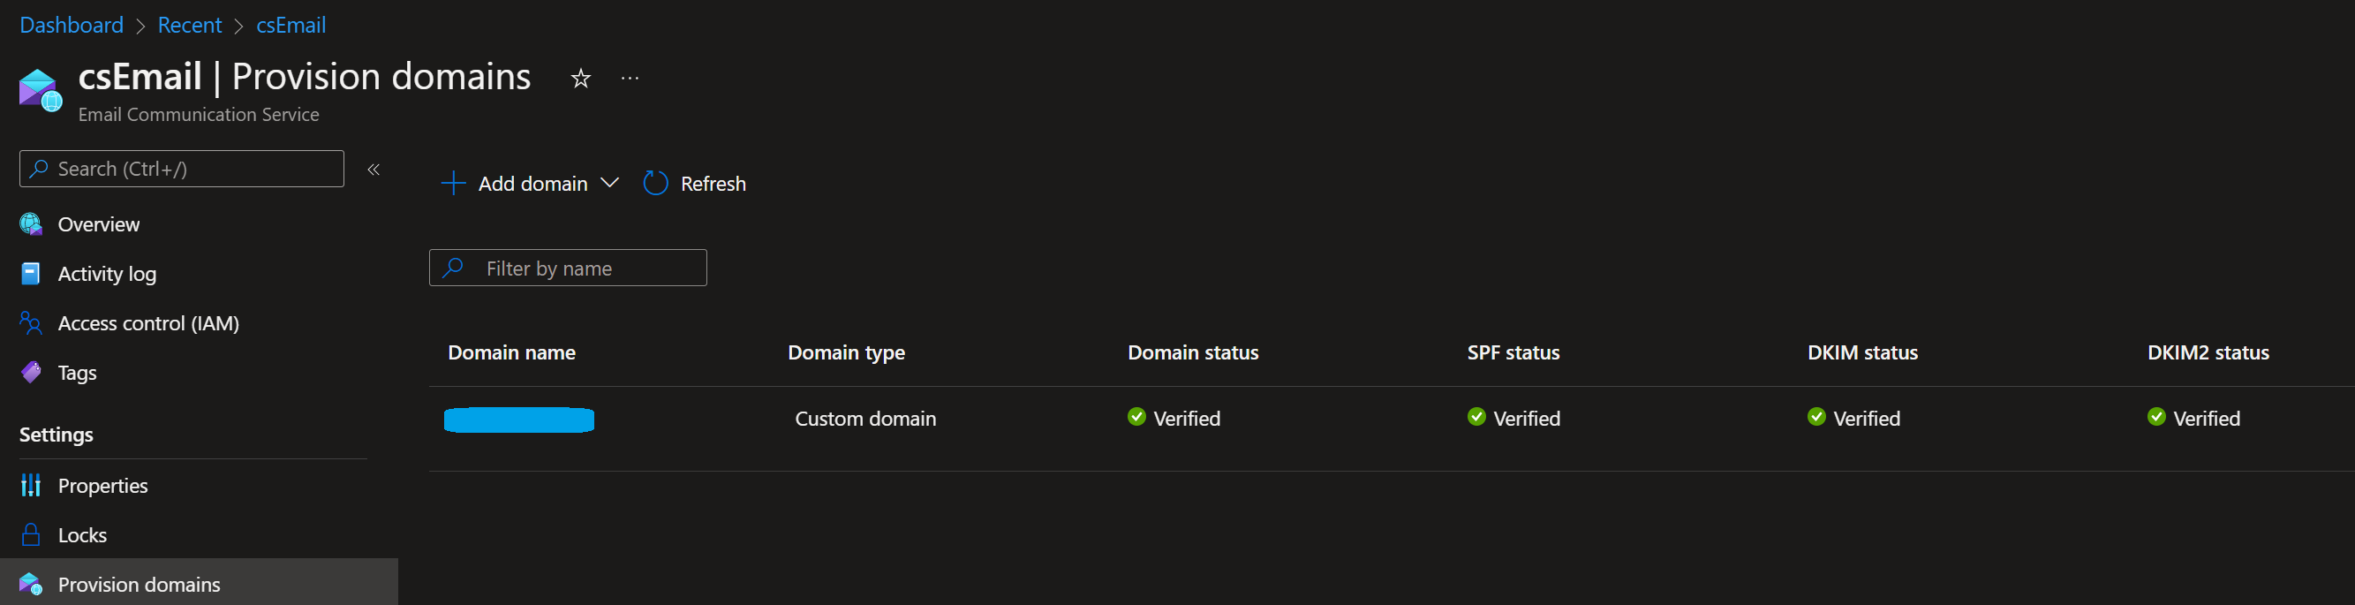Click the green check of Domain status

[1136, 417]
